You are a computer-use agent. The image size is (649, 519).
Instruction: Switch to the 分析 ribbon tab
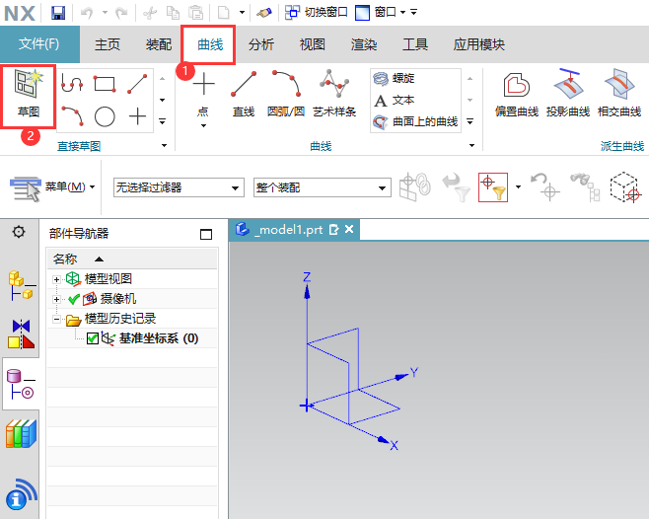261,44
